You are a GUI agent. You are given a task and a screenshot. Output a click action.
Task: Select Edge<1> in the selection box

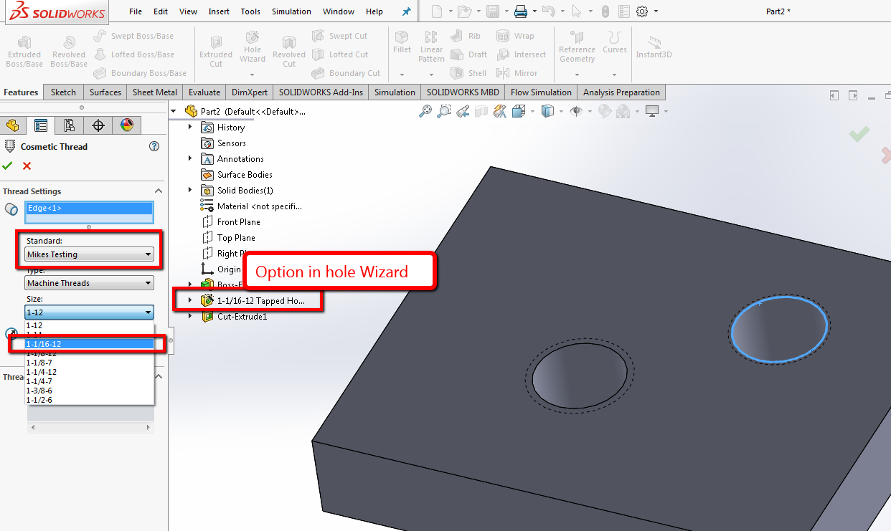[x=90, y=208]
